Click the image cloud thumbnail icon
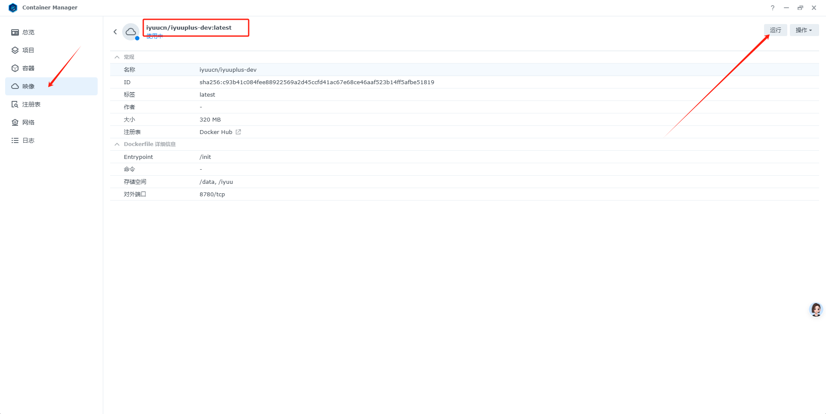The height and width of the screenshot is (414, 826). coord(131,32)
